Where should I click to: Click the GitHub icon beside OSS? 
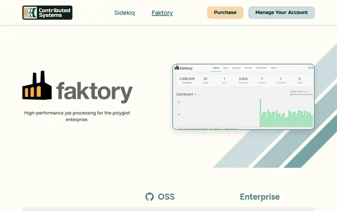click(150, 197)
